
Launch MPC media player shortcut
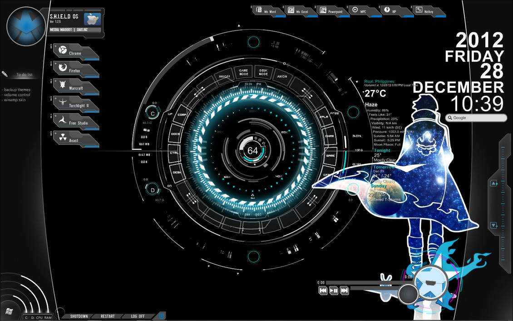click(x=365, y=11)
